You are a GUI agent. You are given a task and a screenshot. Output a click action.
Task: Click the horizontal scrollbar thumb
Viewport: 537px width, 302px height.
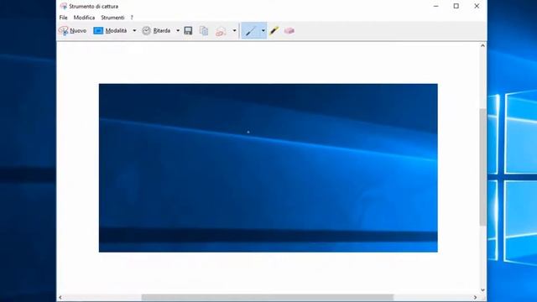268,298
